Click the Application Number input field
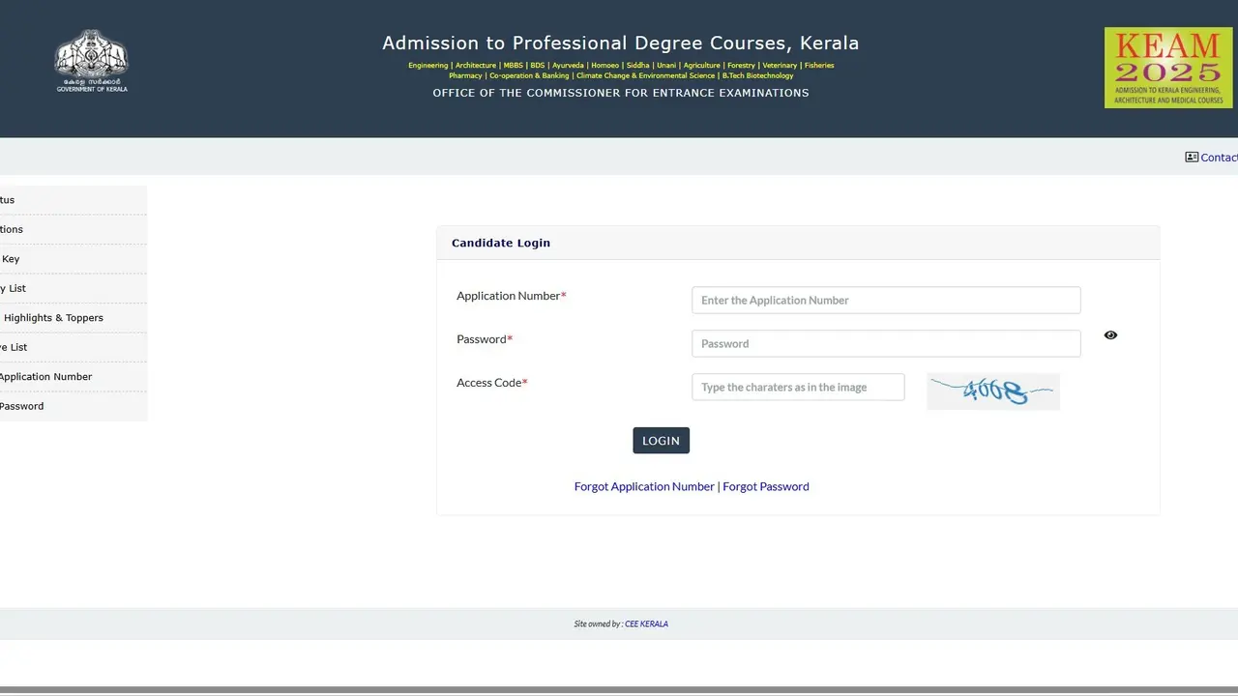 [x=885, y=300]
